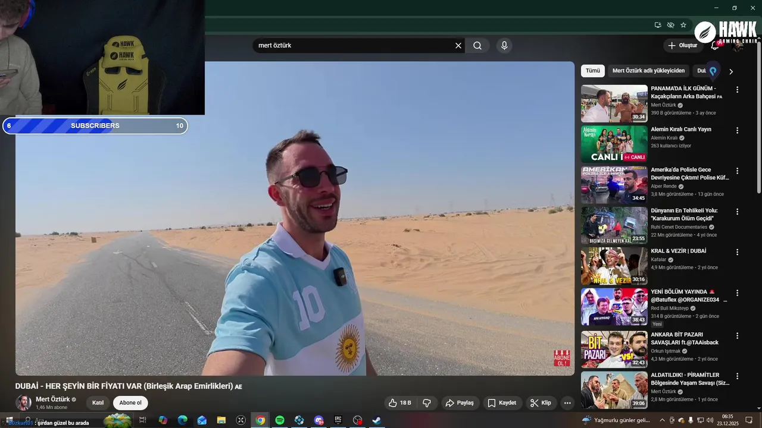This screenshot has height=428, width=762.
Task: Show hidden system tray icons
Action: click(662, 420)
